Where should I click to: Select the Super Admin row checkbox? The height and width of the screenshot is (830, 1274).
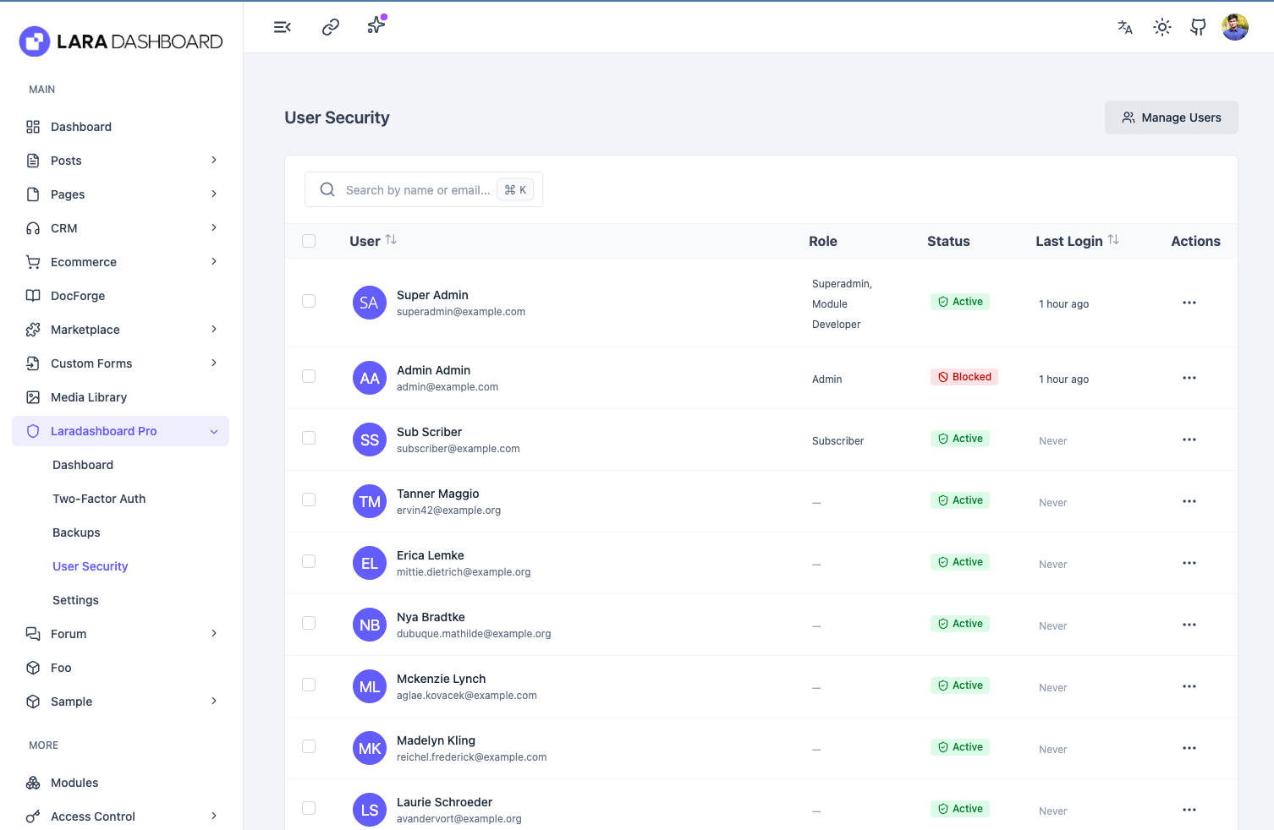point(309,302)
